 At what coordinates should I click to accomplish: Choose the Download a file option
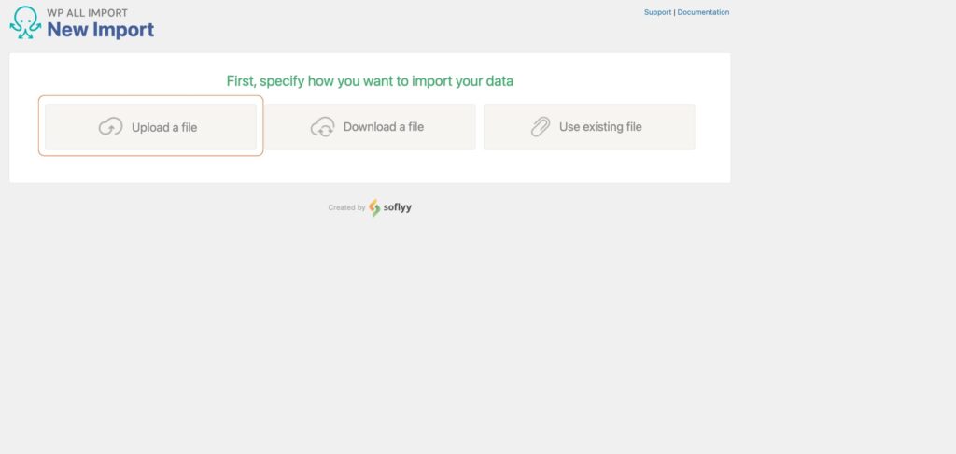(x=370, y=127)
